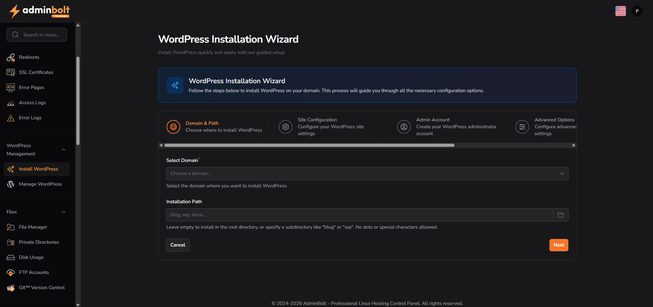Click the sidebar scrollbar down arrow
The width and height of the screenshot is (653, 307).
point(78,305)
